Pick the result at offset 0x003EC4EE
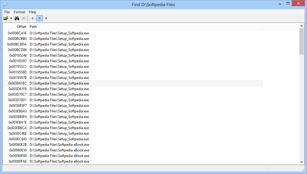The image size is (307, 174). click(x=133, y=134)
